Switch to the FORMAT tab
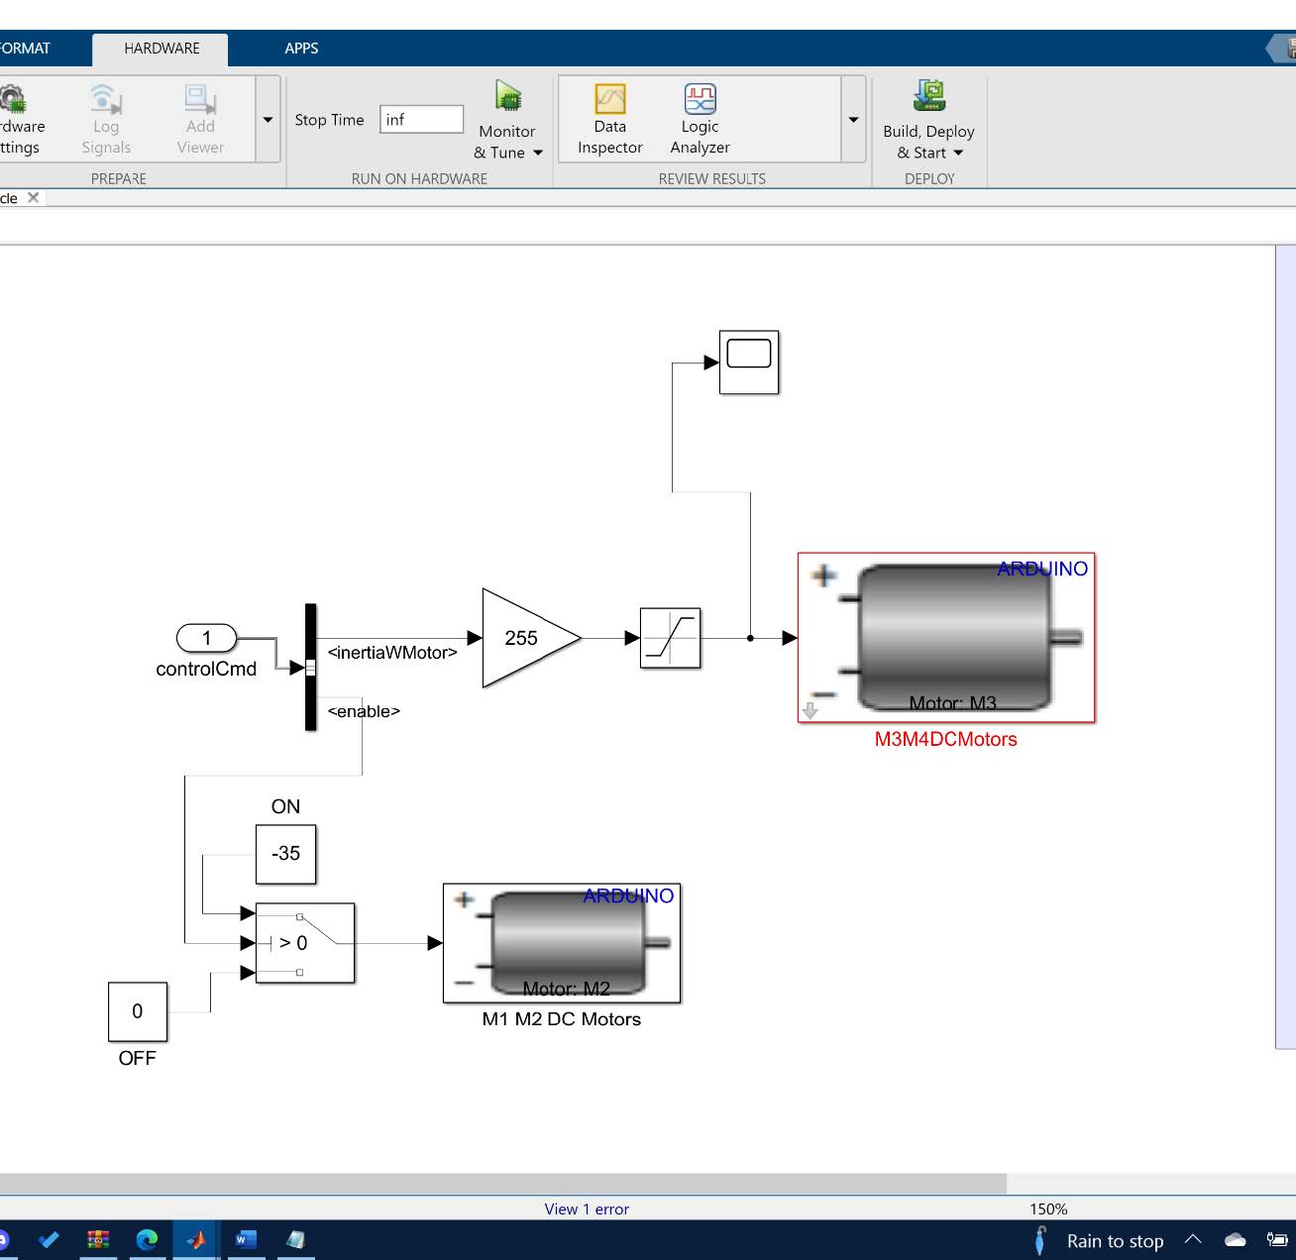 [x=25, y=48]
